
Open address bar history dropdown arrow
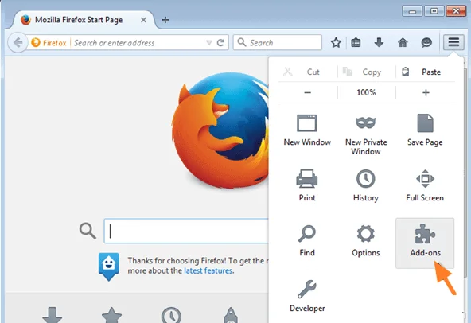point(209,43)
